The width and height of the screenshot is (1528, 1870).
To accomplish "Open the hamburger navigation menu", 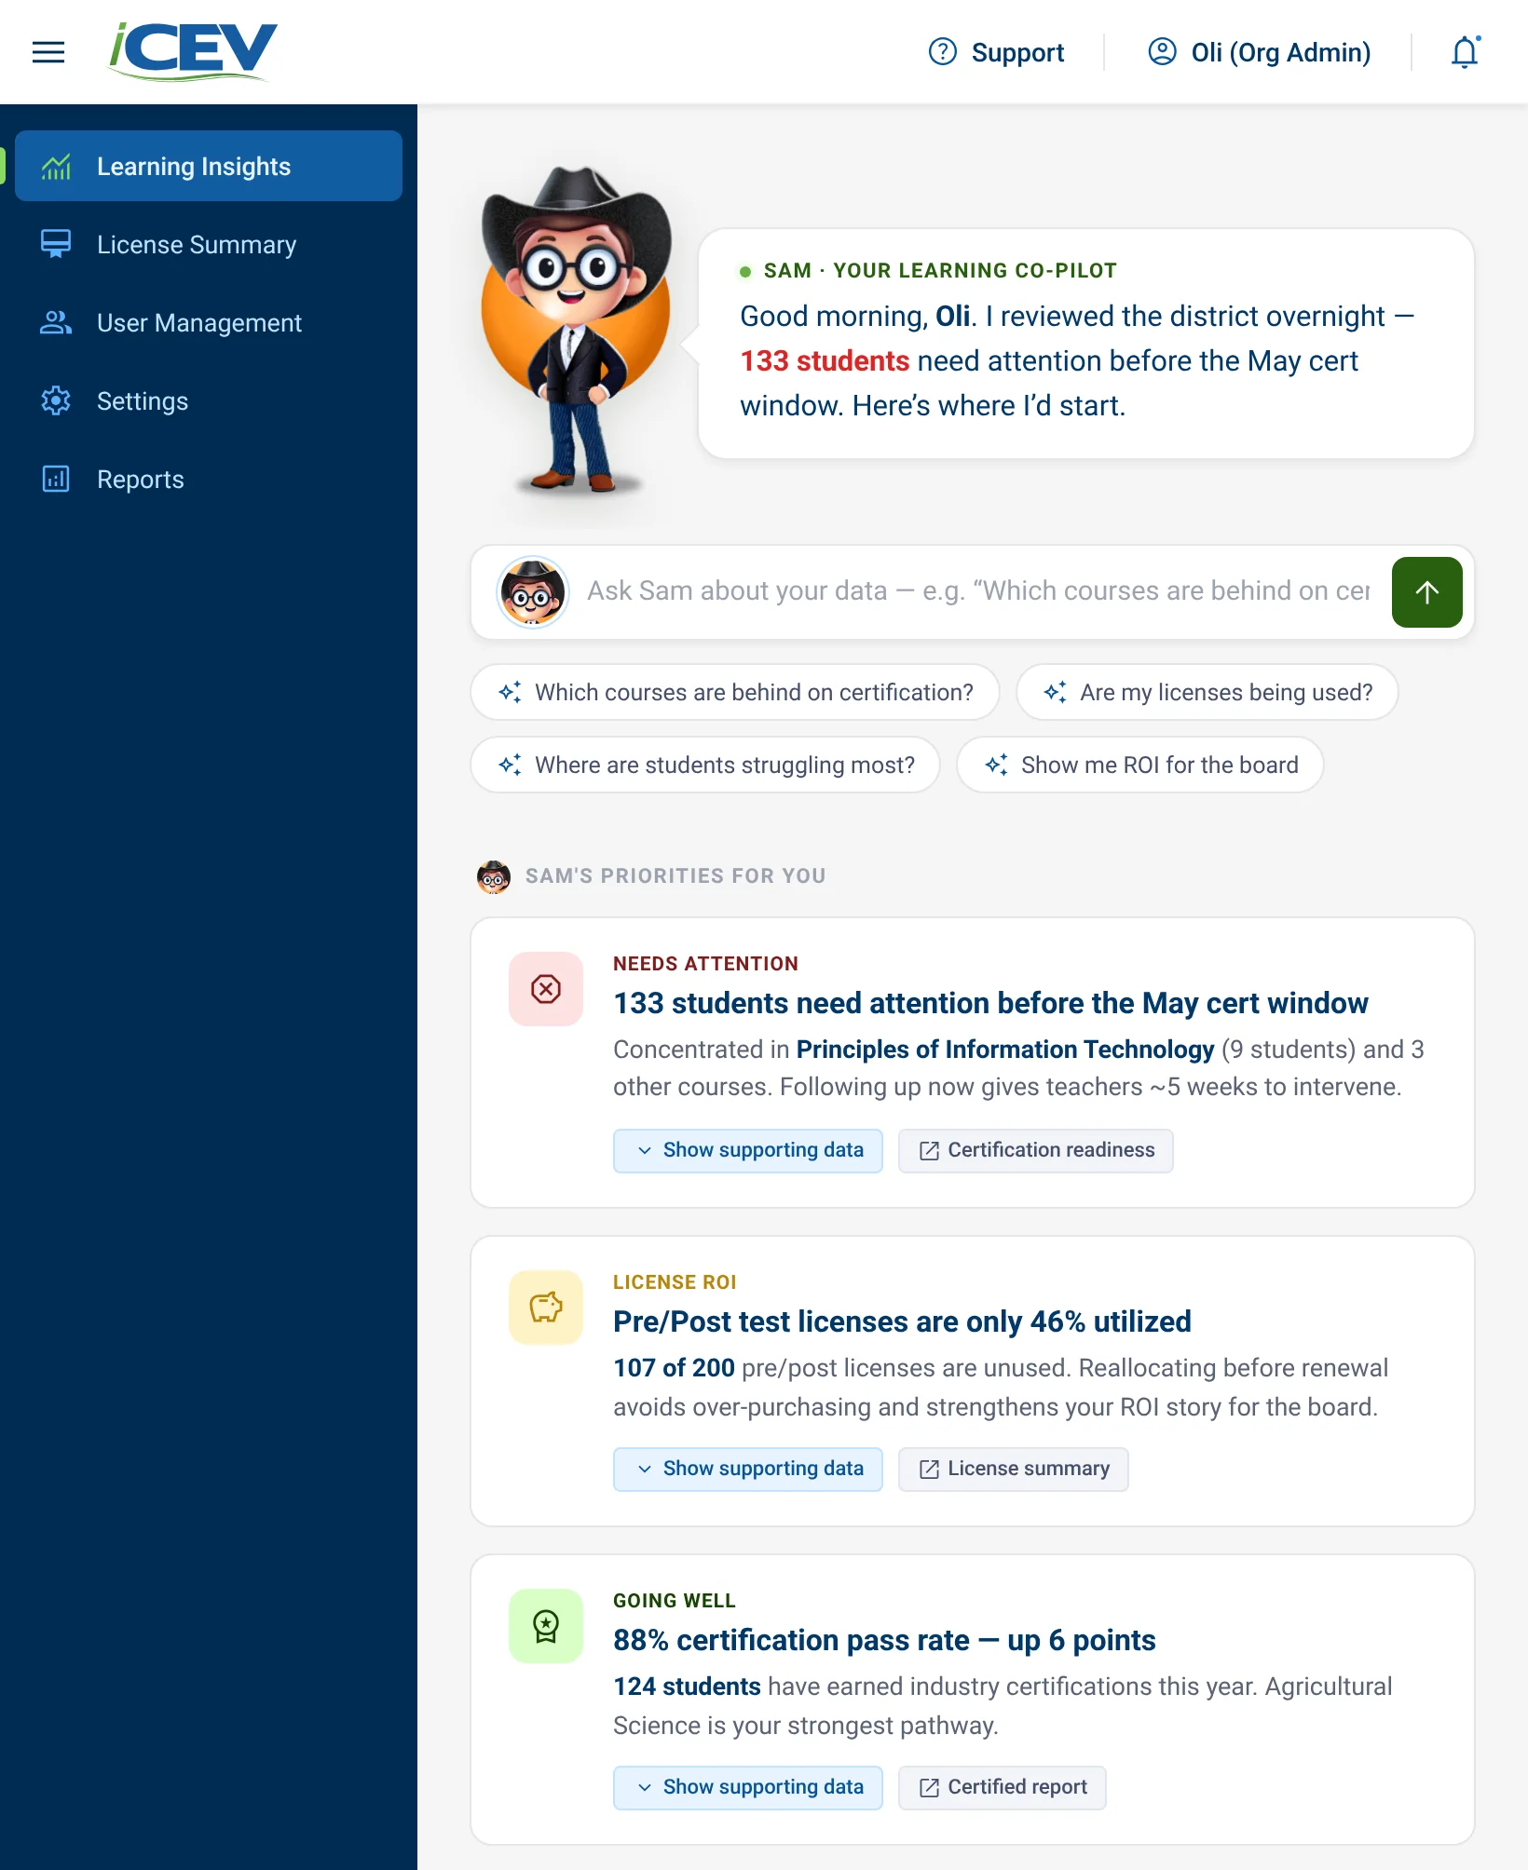I will 48,52.
